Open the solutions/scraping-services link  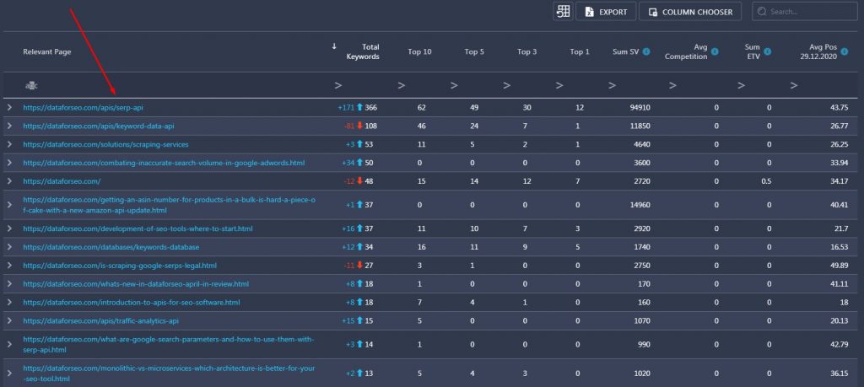click(105, 144)
